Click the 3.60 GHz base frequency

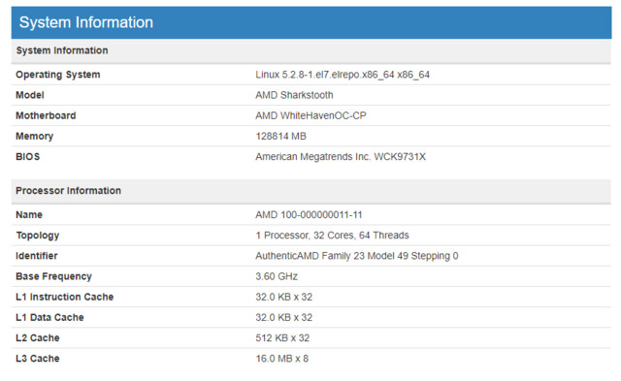point(277,276)
